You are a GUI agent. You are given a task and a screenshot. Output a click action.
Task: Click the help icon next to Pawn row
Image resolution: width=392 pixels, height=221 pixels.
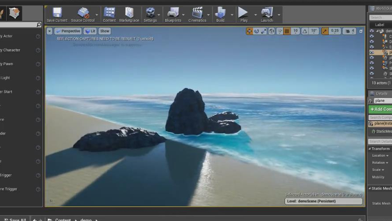(x=38, y=64)
